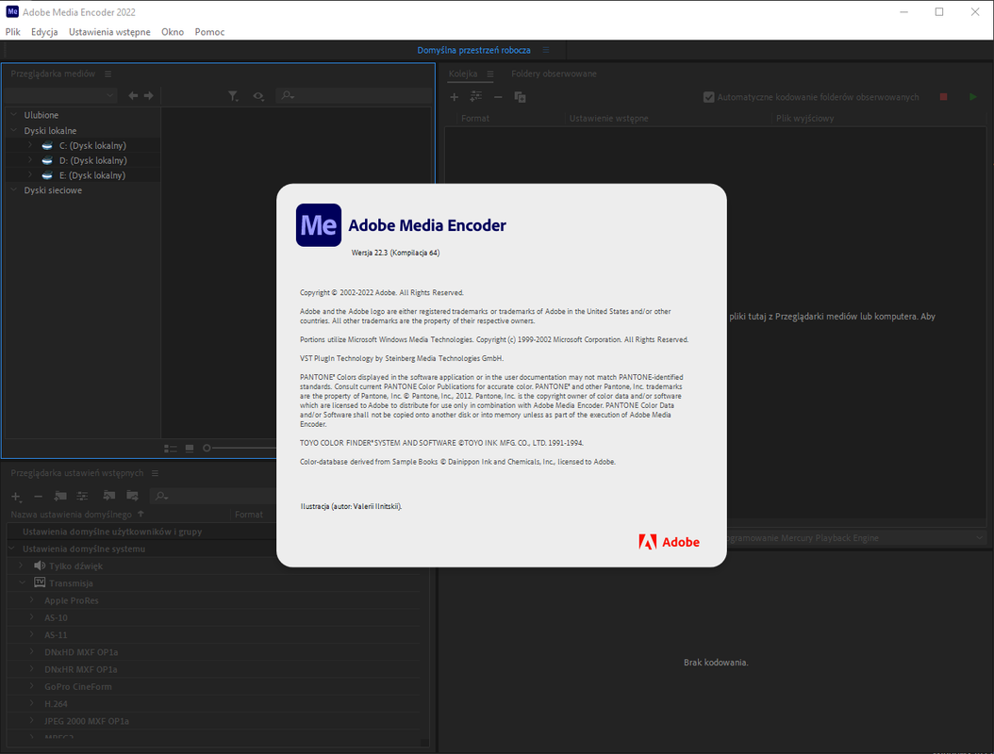Open the Okno menu
Image resolution: width=994 pixels, height=754 pixels.
(173, 32)
